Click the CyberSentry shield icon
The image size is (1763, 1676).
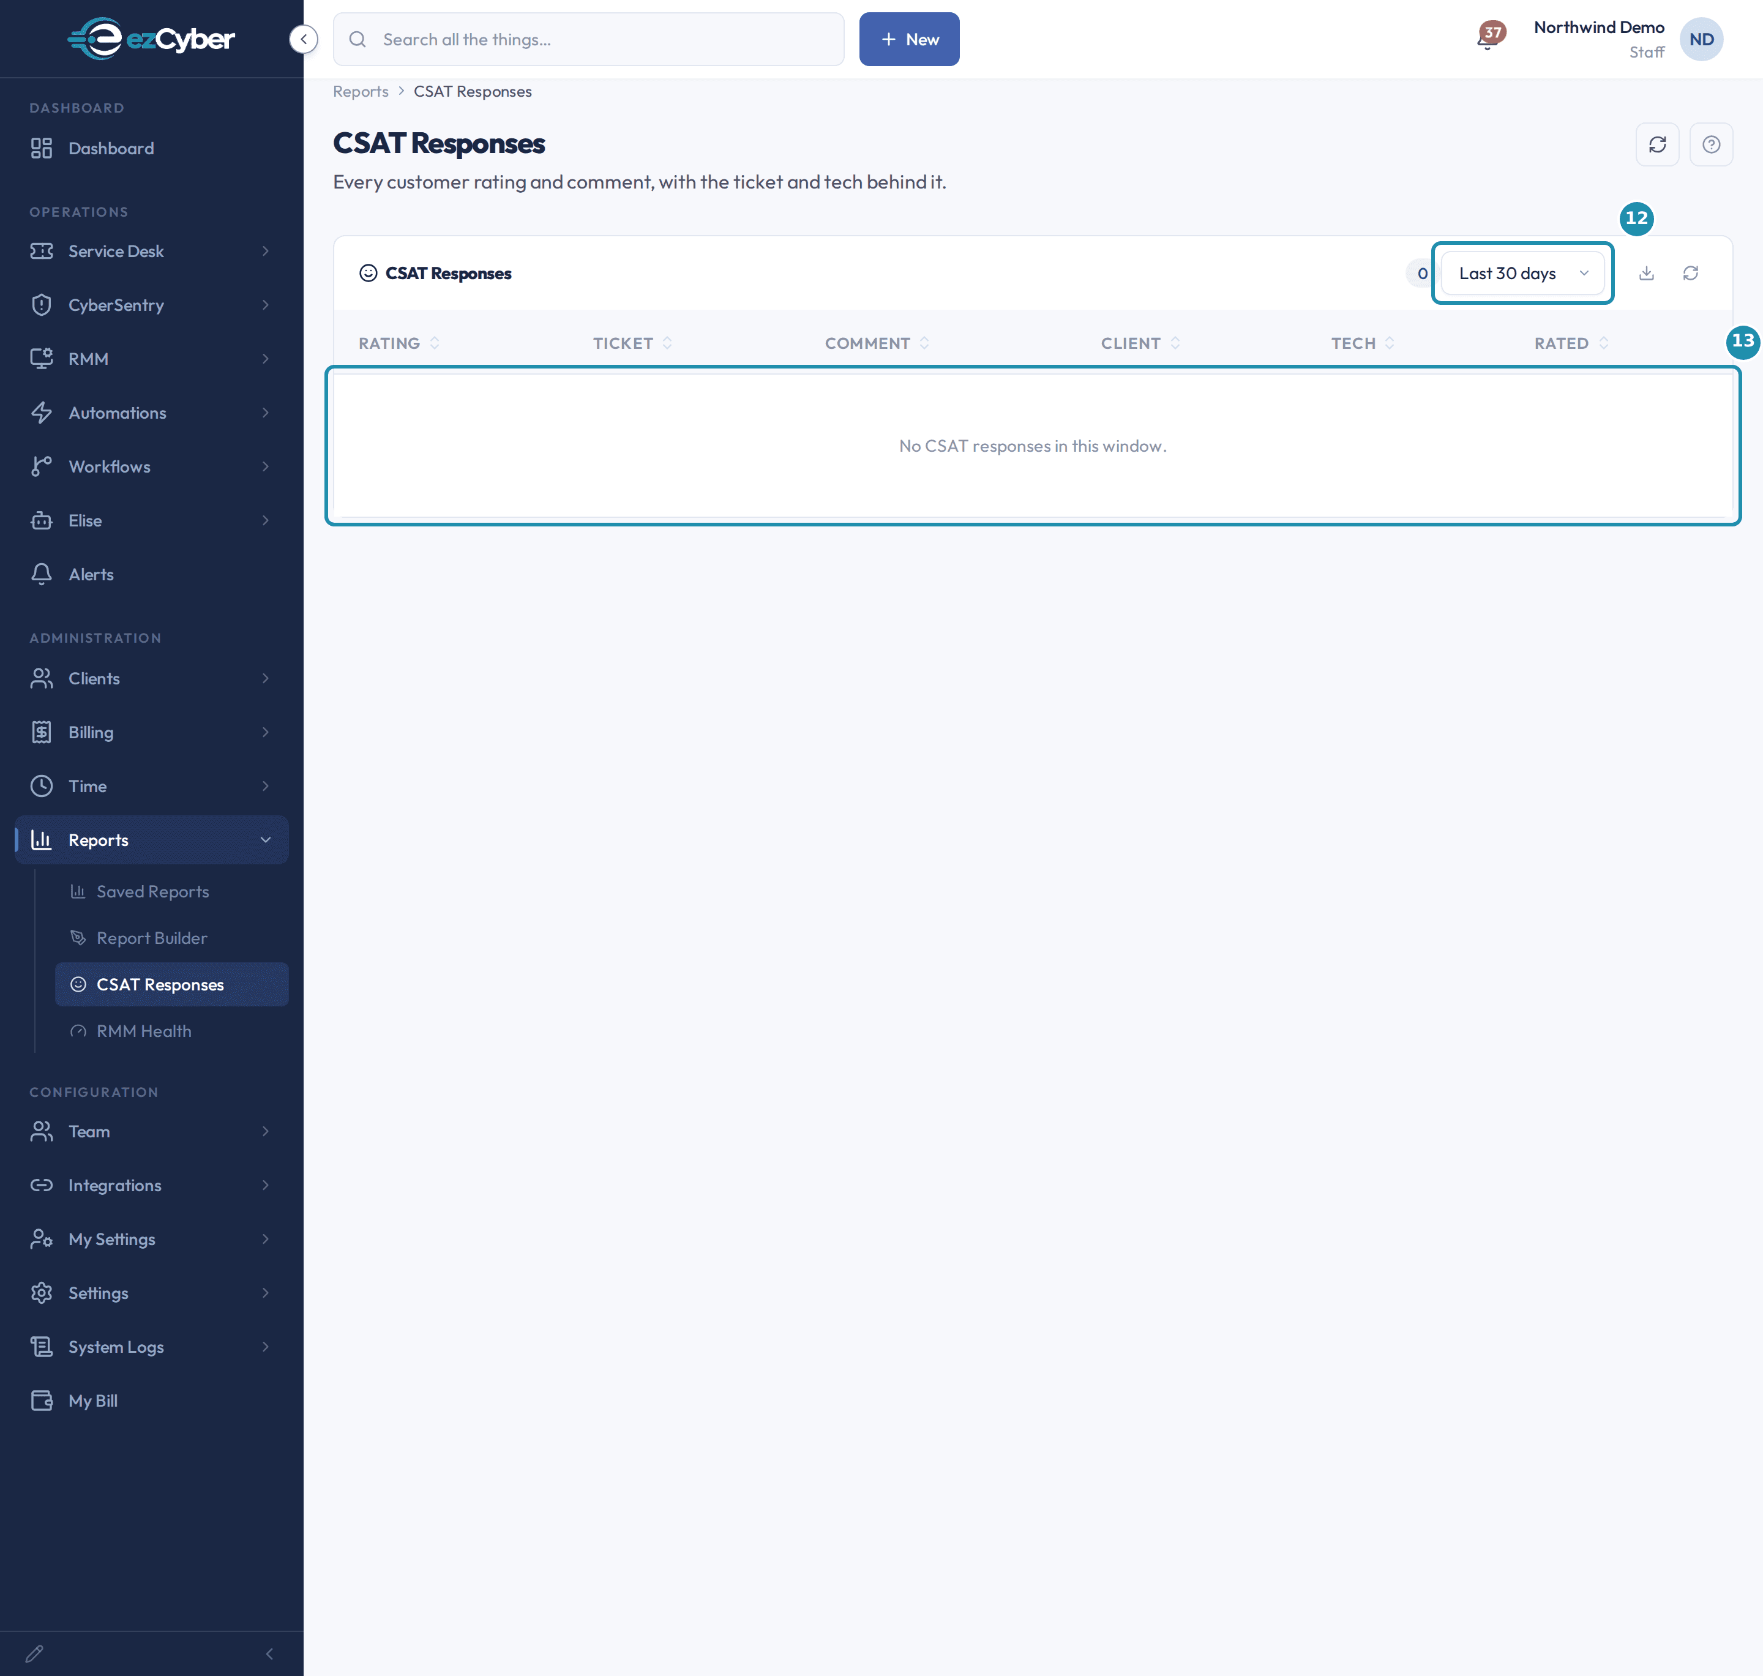click(41, 305)
